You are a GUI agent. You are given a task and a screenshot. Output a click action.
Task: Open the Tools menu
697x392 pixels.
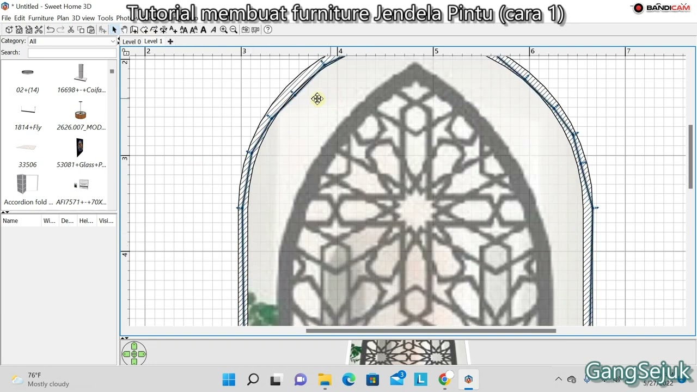click(105, 18)
